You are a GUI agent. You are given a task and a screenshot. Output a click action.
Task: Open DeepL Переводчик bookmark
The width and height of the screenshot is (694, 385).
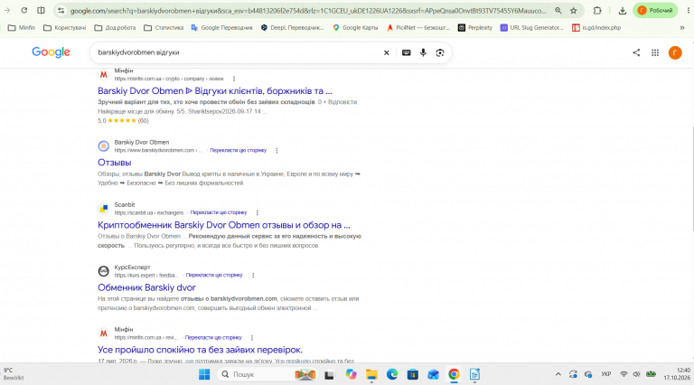[x=292, y=27]
